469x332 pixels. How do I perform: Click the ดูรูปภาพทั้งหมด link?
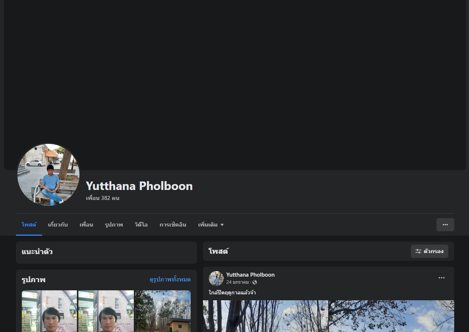point(170,280)
